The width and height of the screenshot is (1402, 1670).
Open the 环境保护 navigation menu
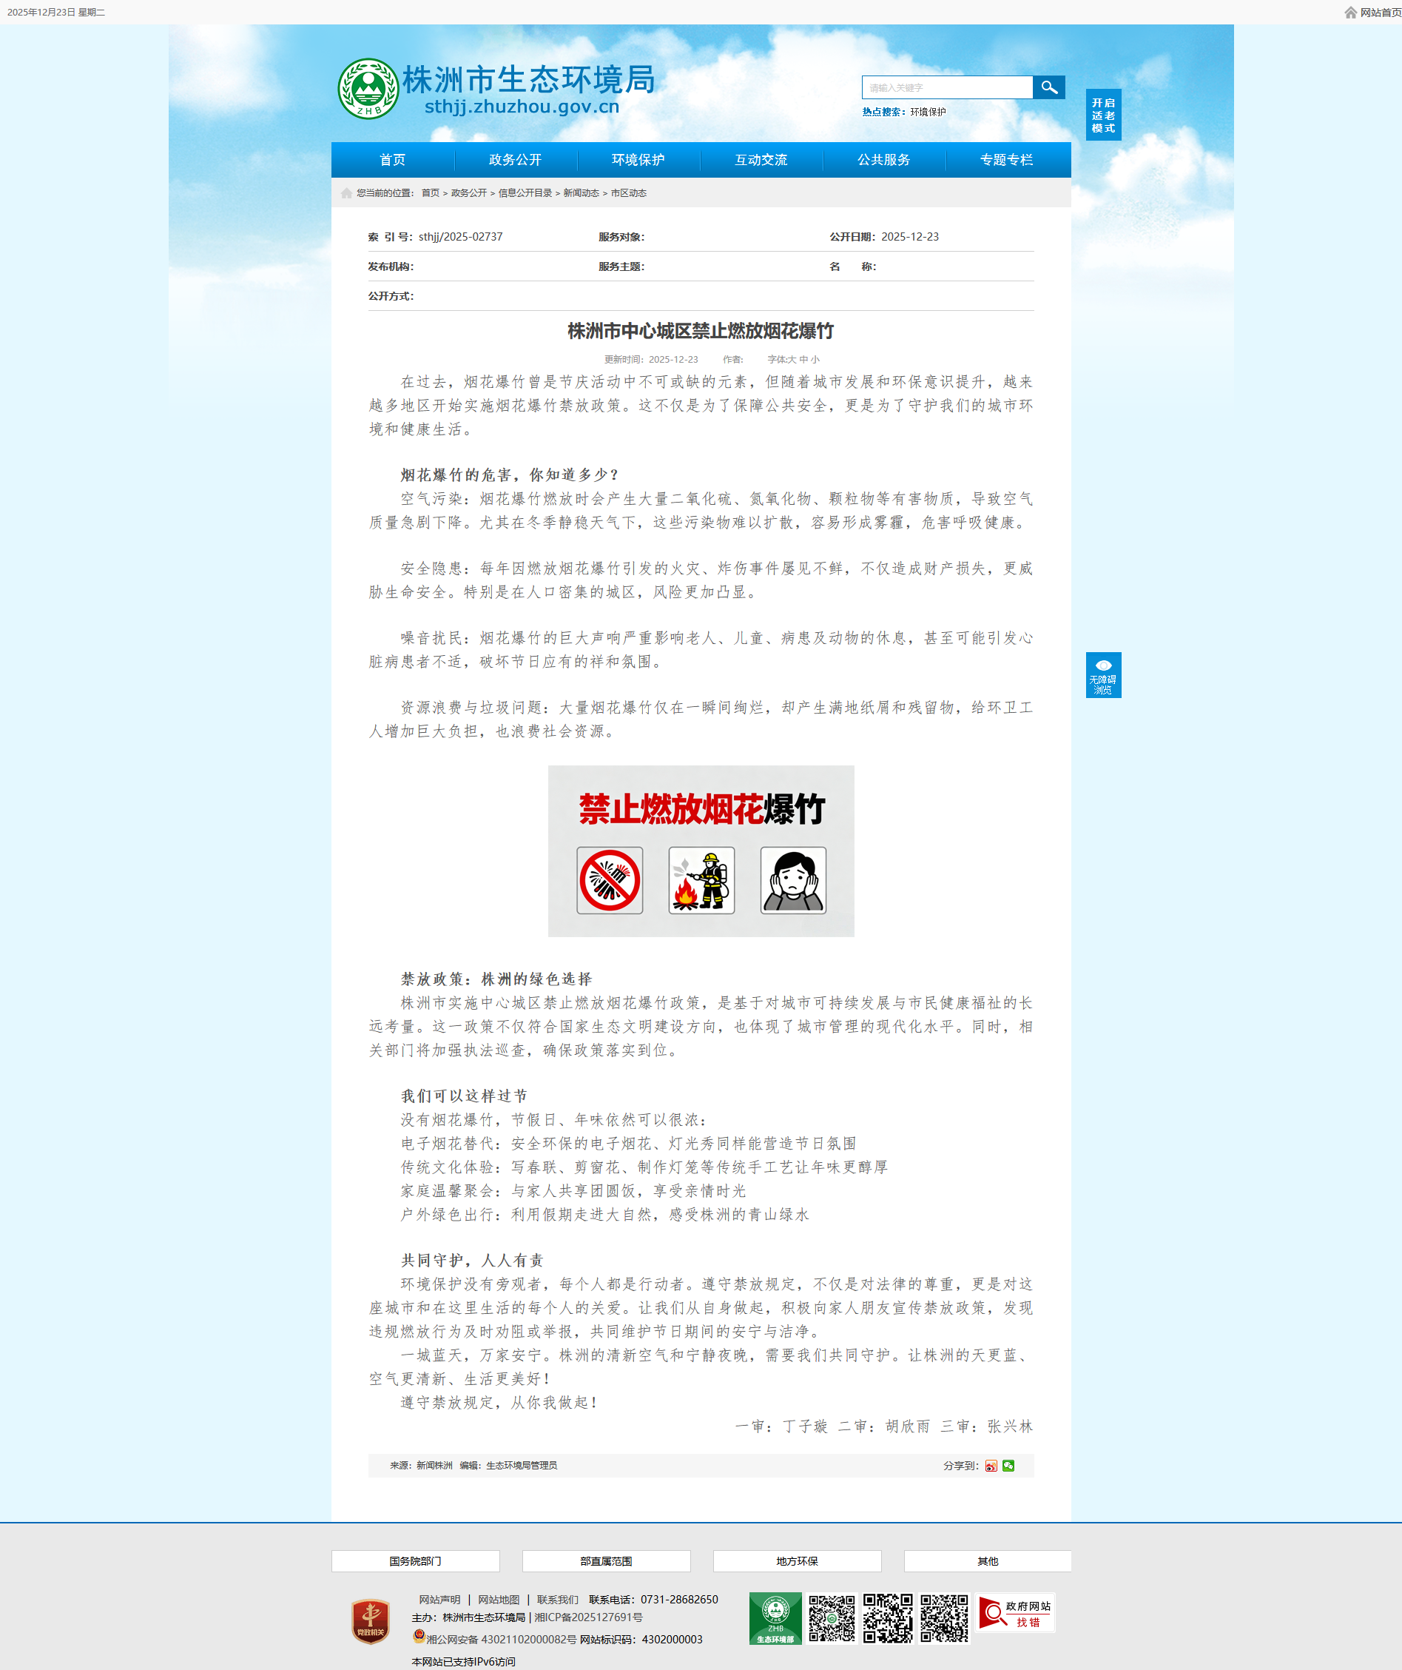[x=638, y=160]
